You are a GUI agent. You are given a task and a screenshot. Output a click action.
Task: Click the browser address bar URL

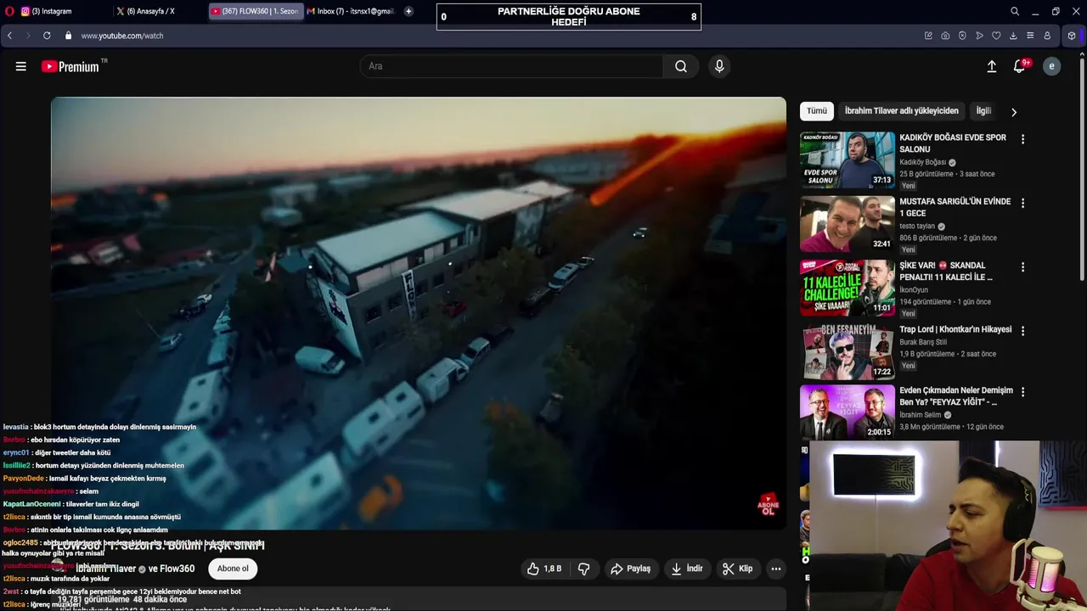pyautogui.click(x=122, y=36)
